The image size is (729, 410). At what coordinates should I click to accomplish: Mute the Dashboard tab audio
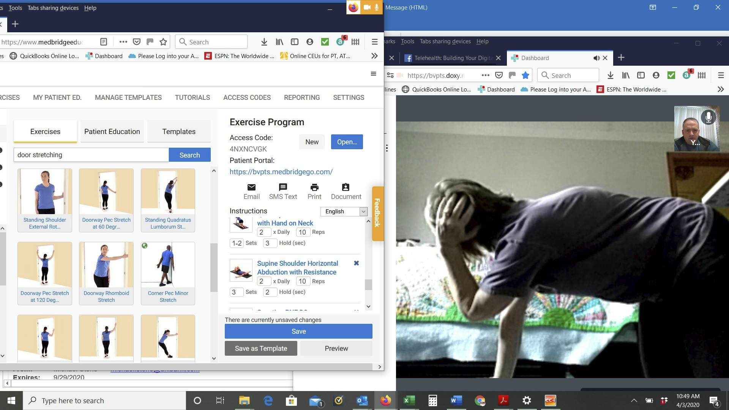coord(596,58)
